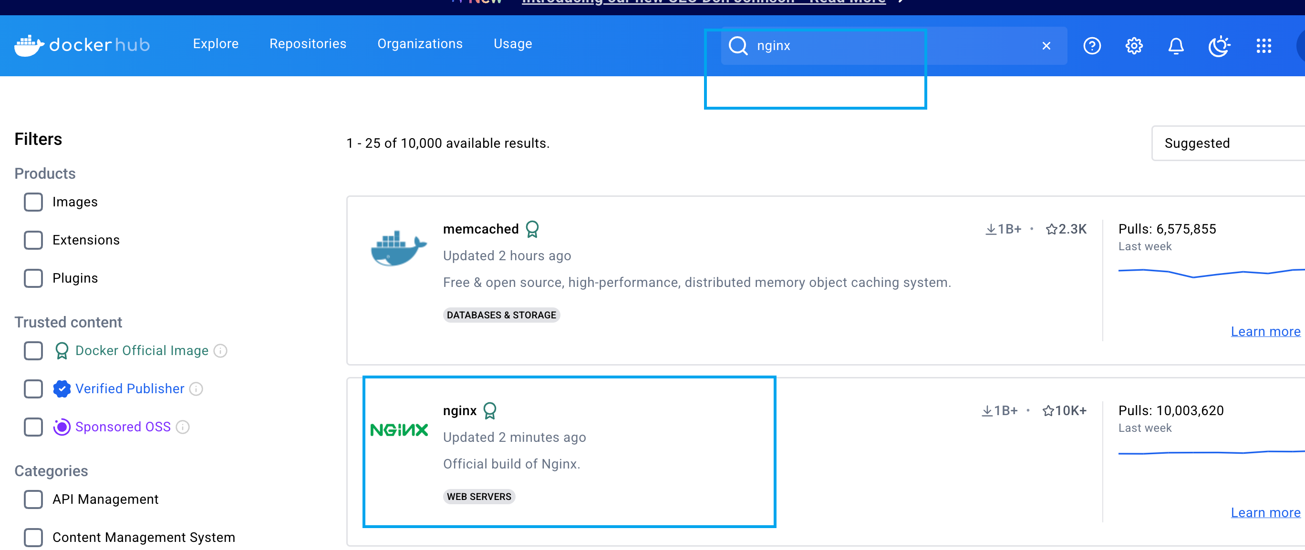Check the Extensions filter
This screenshot has width=1305, height=550.
[33, 240]
